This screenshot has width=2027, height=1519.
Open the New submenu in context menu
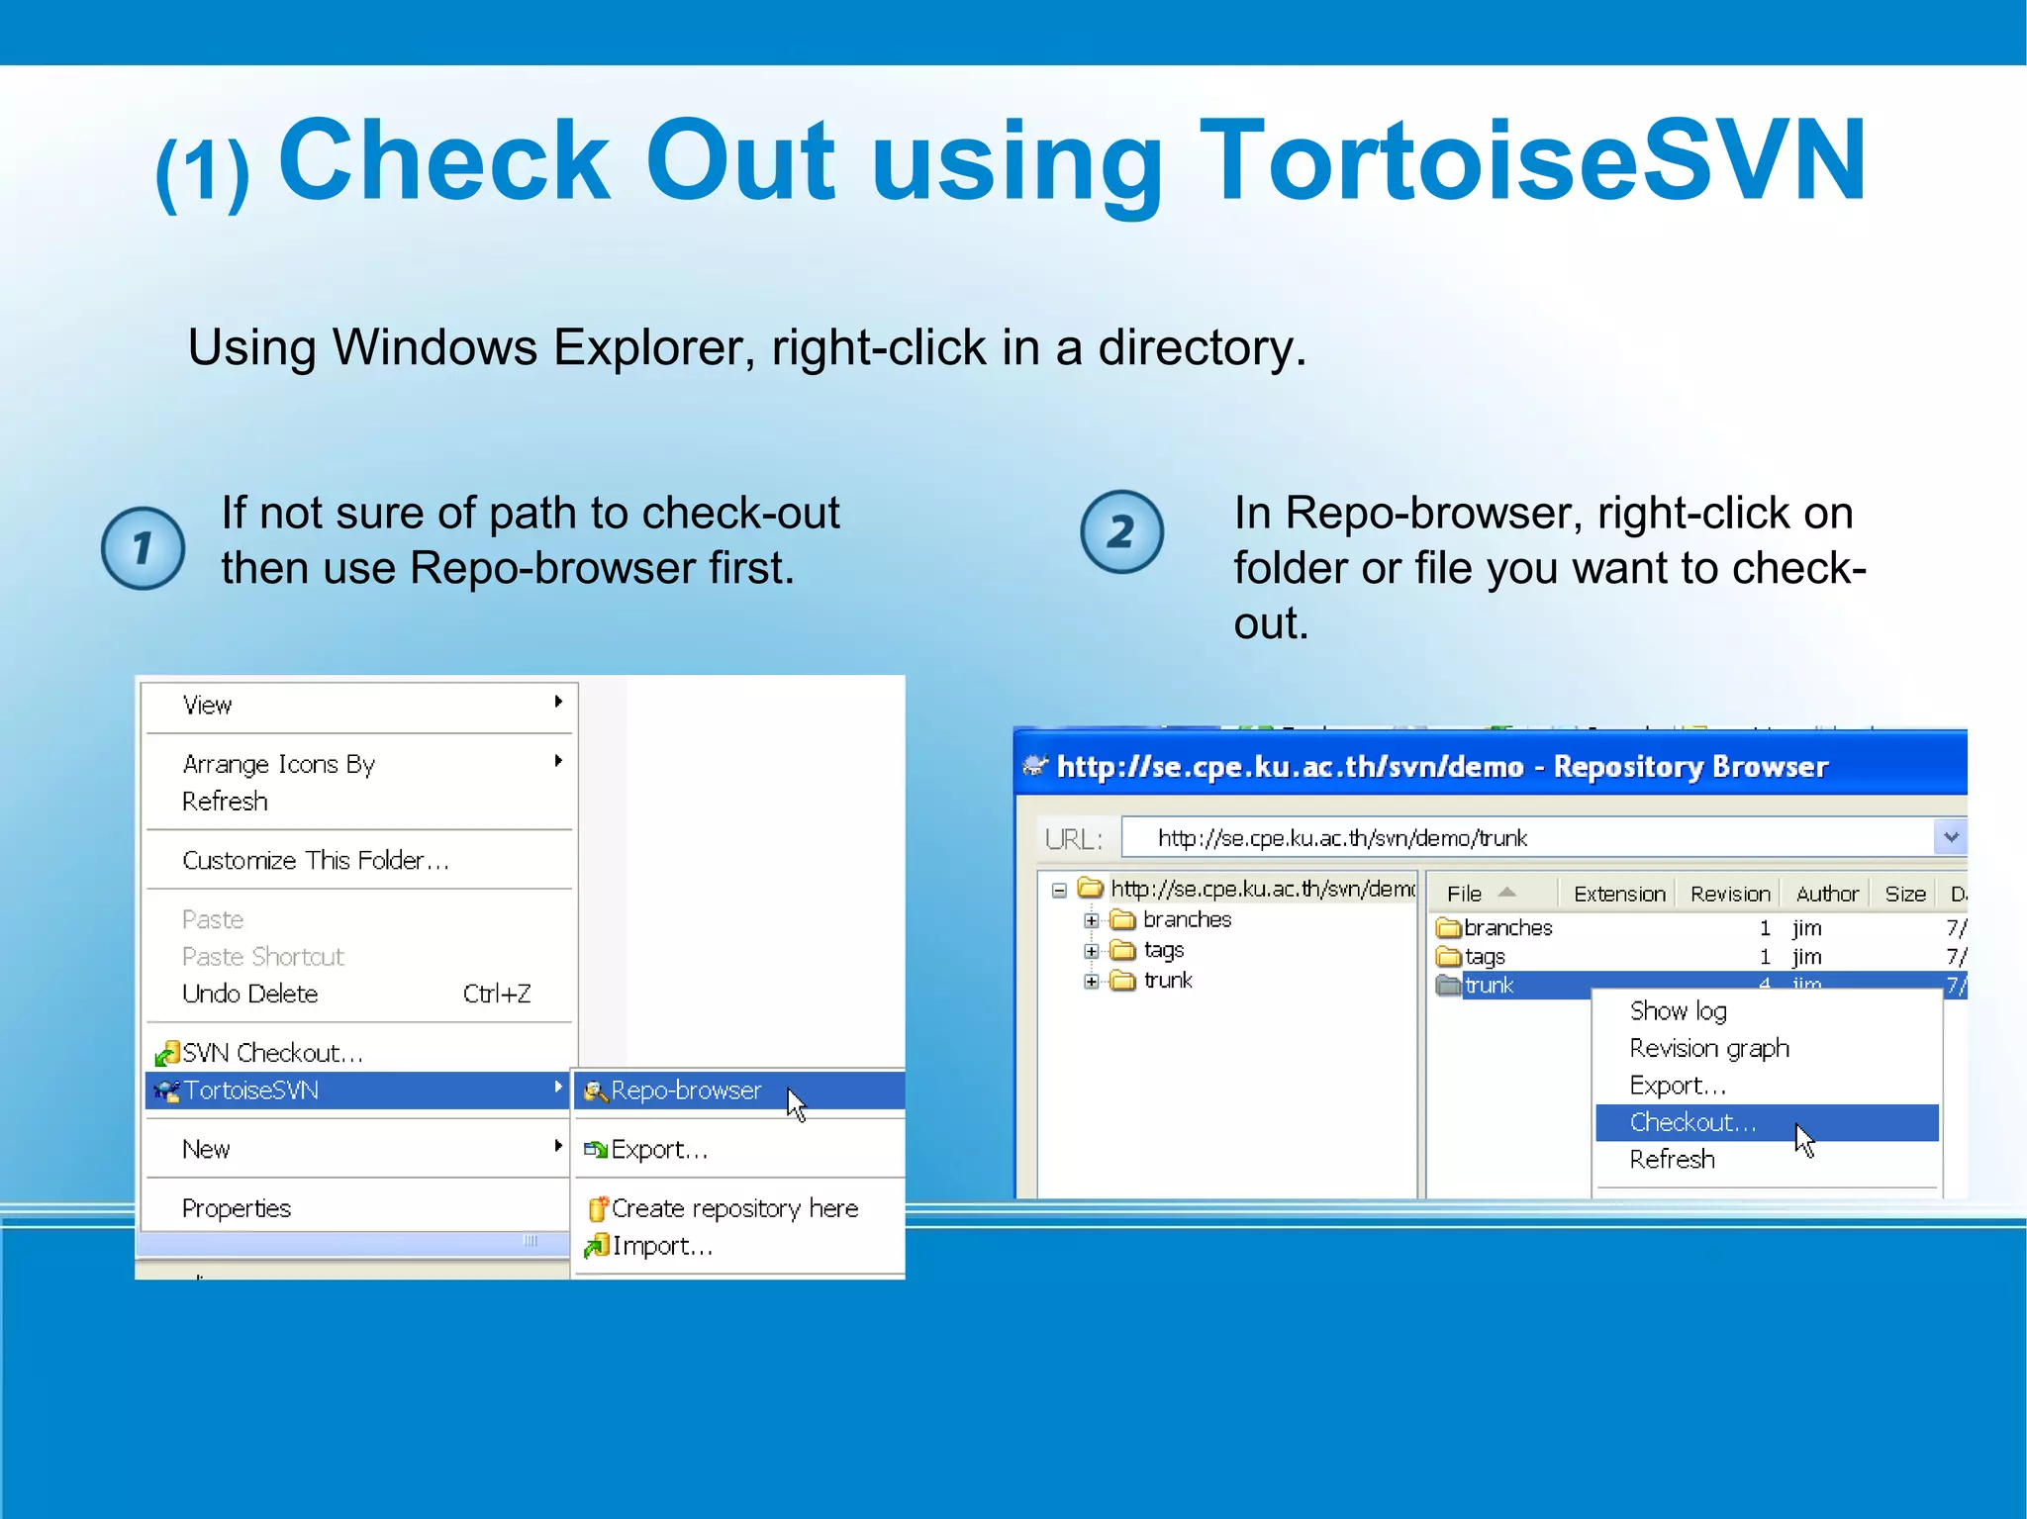[x=207, y=1149]
